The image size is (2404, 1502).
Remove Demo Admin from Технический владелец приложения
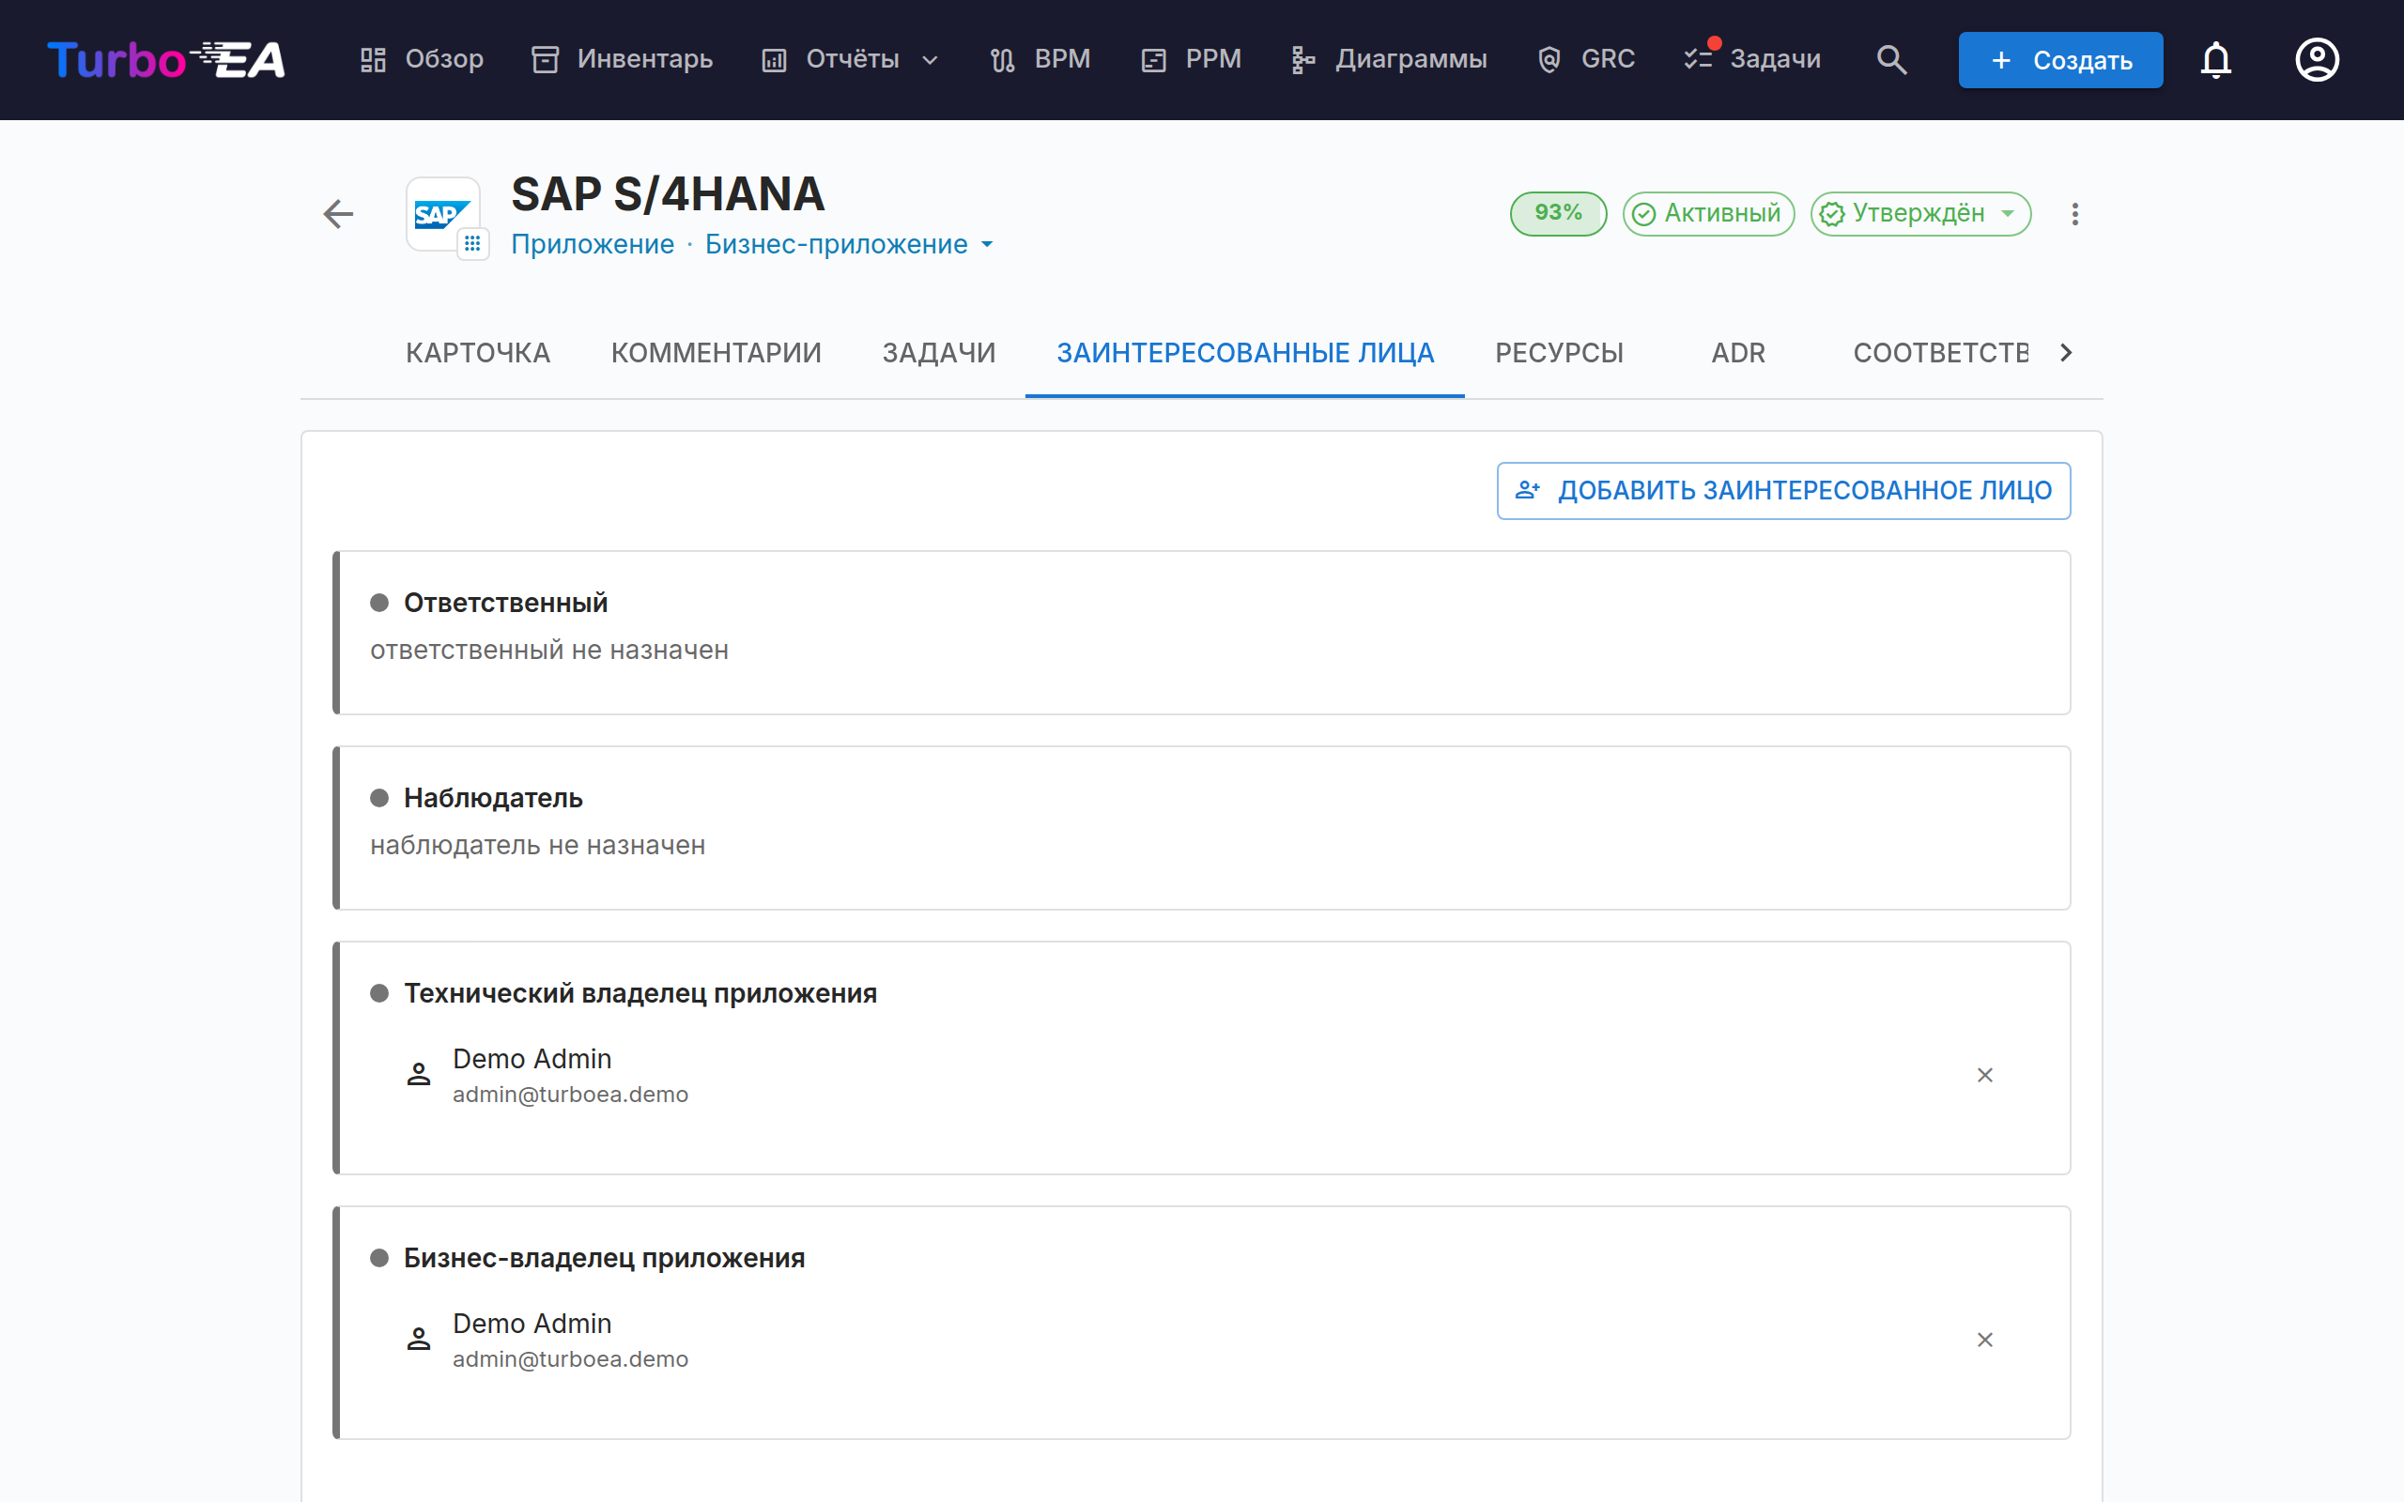[1985, 1075]
